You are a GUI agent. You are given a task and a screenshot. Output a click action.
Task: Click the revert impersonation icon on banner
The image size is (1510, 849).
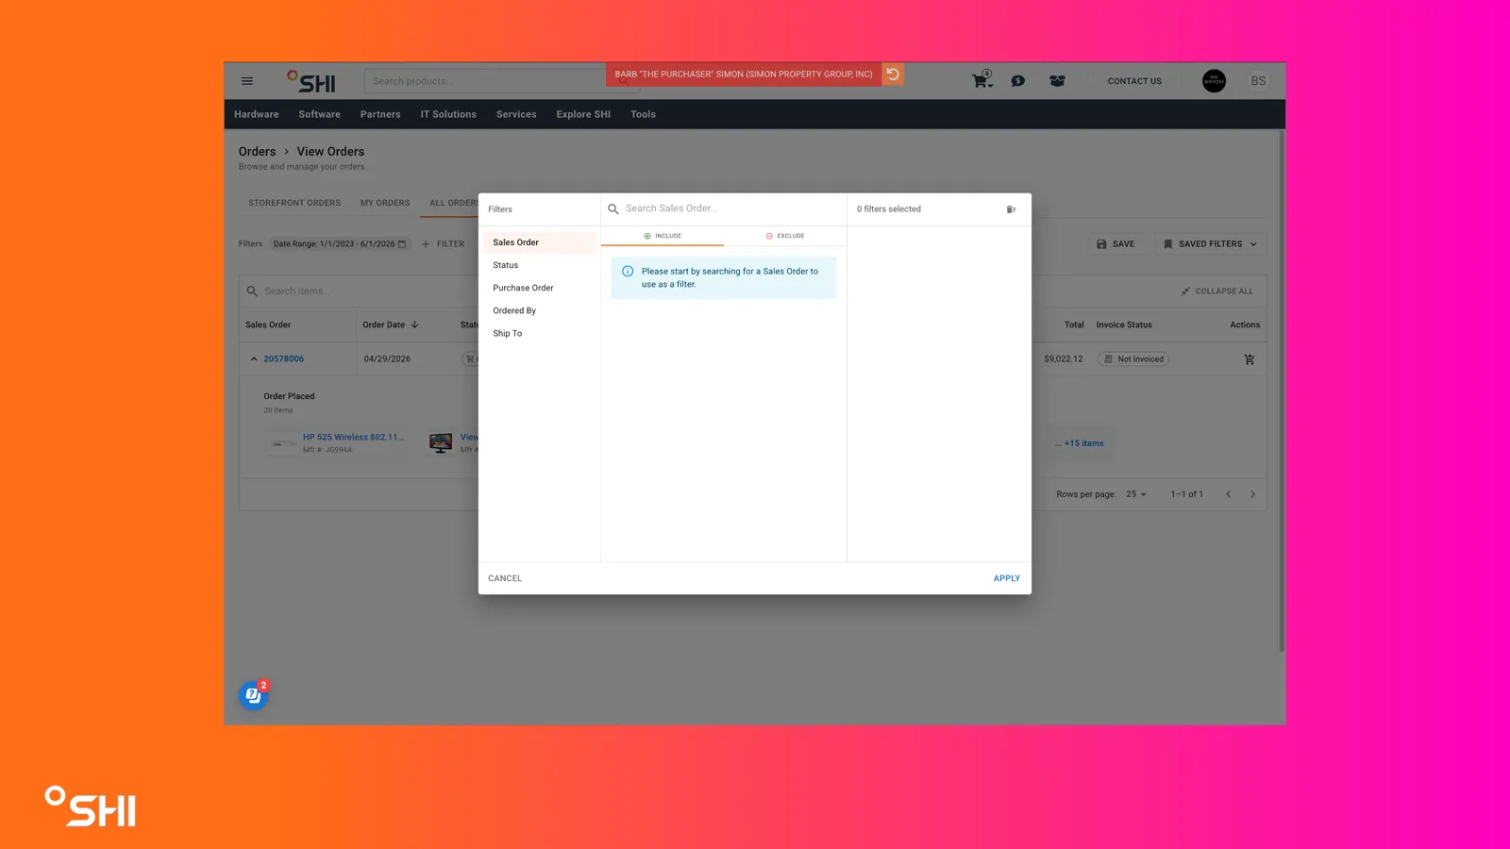click(893, 74)
